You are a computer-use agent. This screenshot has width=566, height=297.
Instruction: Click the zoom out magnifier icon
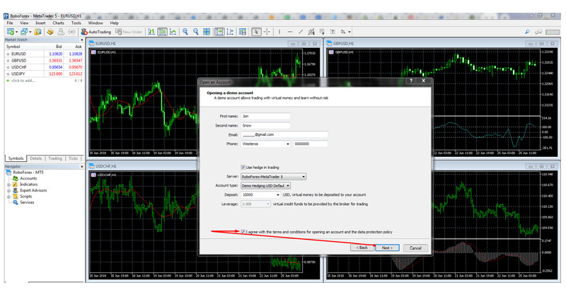(196, 32)
